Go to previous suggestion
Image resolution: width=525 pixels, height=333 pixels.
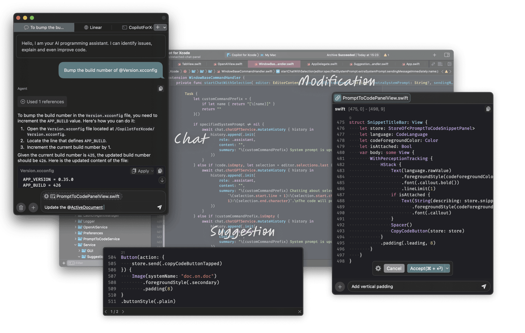(x=106, y=312)
